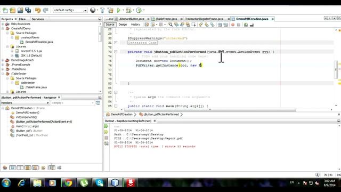
Task: Toggle Show Static Members in Navigator
Action: coord(20,167)
